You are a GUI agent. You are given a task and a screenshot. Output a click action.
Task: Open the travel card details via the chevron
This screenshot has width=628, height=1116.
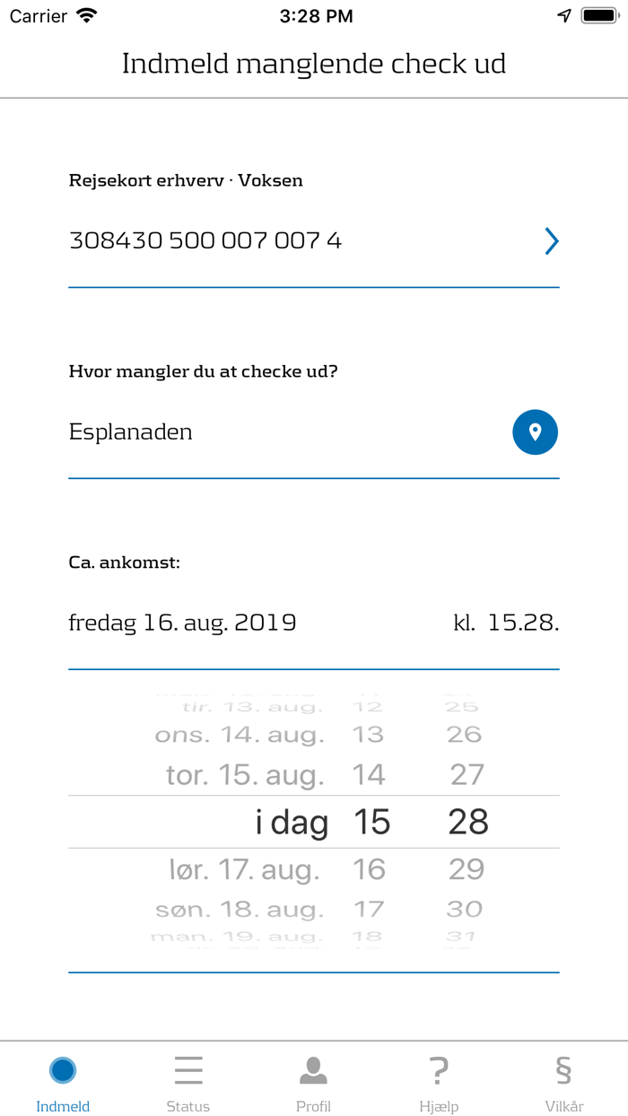pyautogui.click(x=553, y=240)
